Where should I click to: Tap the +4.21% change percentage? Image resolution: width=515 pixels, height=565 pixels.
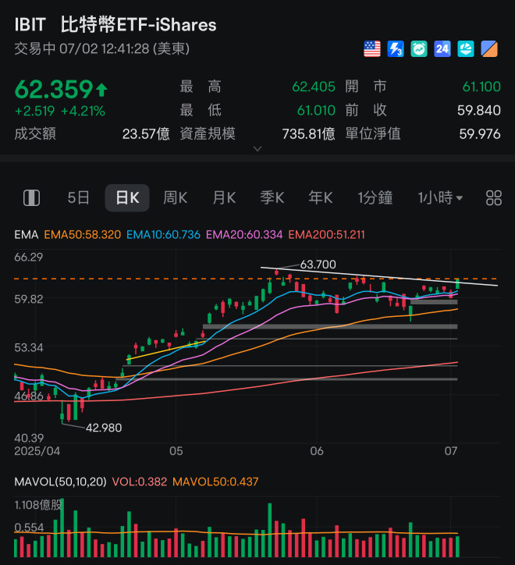coord(83,111)
